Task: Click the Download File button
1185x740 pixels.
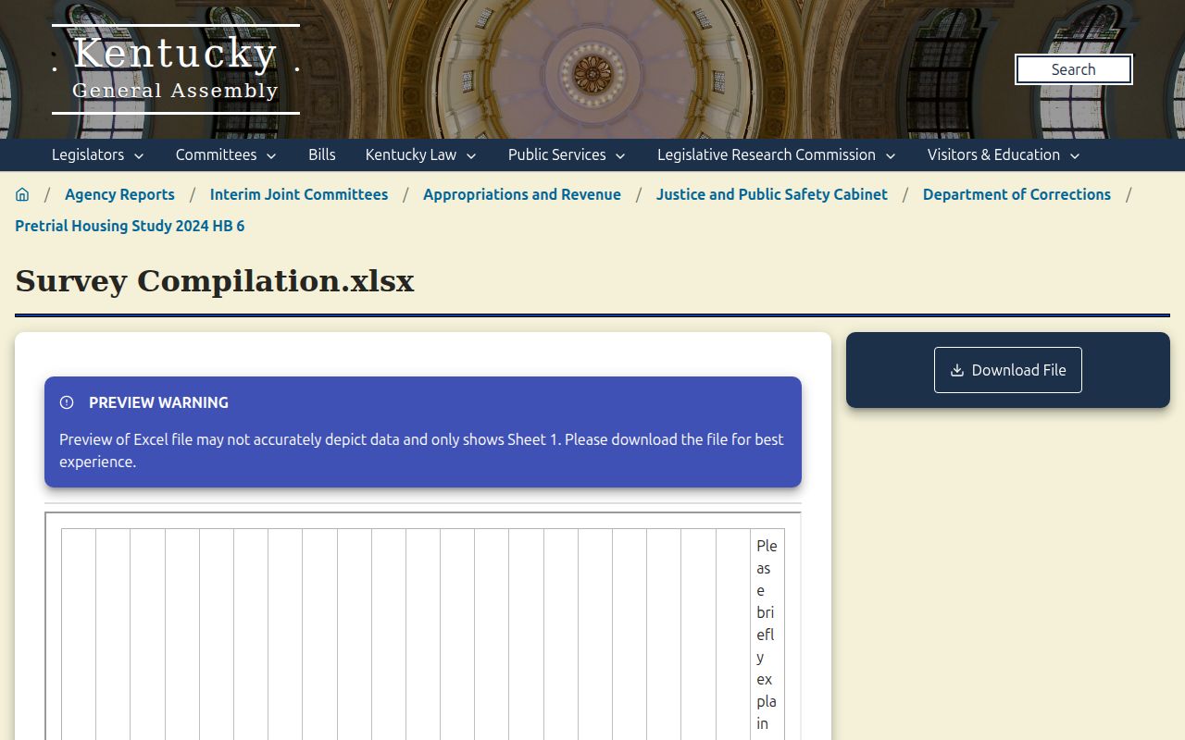Action: [x=1008, y=370]
